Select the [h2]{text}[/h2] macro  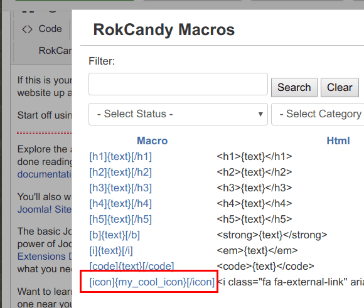[120, 173]
